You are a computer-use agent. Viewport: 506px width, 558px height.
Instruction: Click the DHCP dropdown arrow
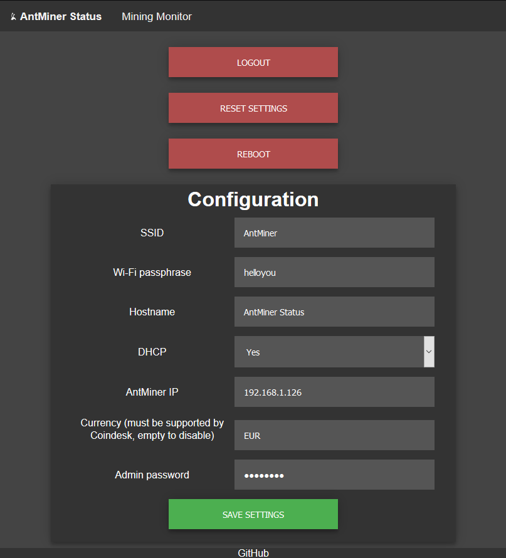click(429, 352)
